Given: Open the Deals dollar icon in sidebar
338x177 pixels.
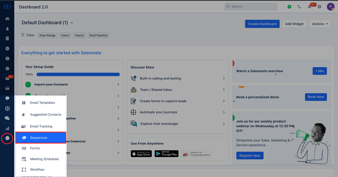Looking at the screenshot, I should 7,58.
